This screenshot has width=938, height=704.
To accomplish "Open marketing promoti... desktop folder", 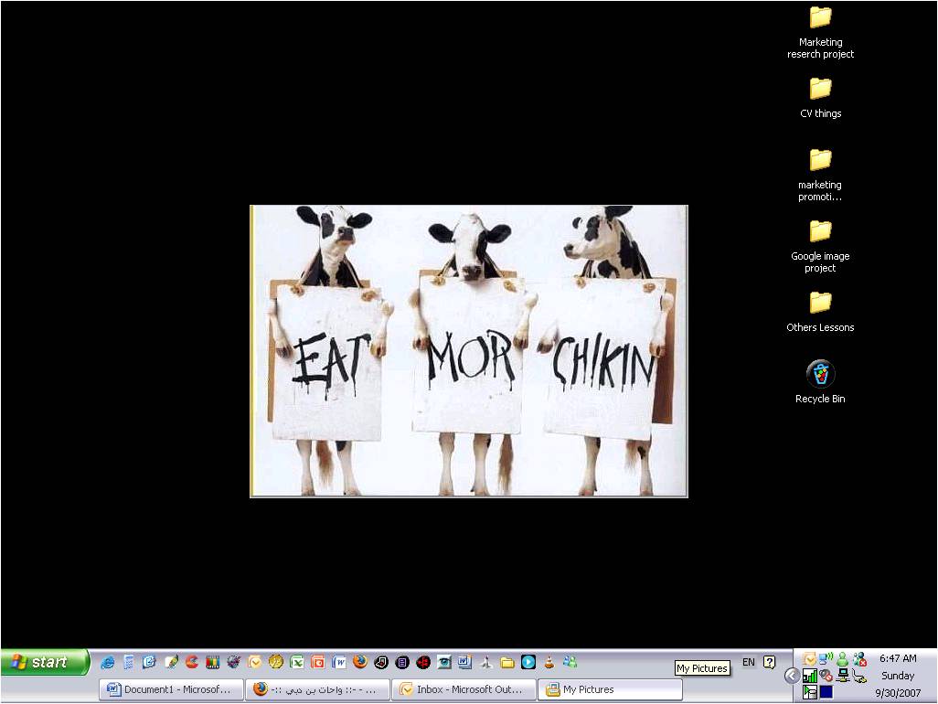I will 820,175.
